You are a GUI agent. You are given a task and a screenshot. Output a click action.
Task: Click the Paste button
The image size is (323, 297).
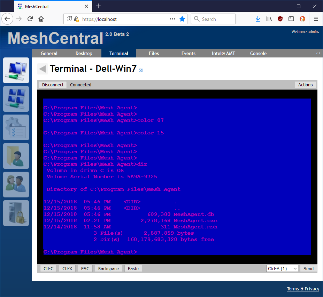(133, 268)
